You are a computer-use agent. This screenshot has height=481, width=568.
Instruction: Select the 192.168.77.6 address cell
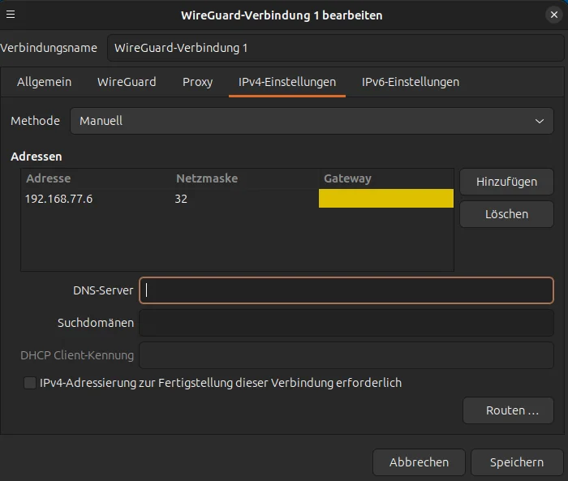[58, 199]
